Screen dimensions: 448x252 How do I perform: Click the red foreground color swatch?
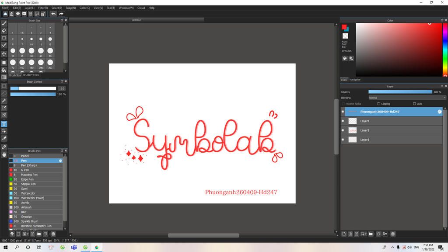click(344, 27)
